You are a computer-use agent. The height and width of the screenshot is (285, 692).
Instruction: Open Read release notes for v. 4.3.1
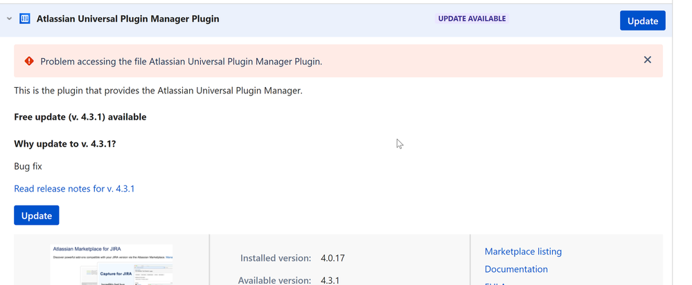[74, 189]
